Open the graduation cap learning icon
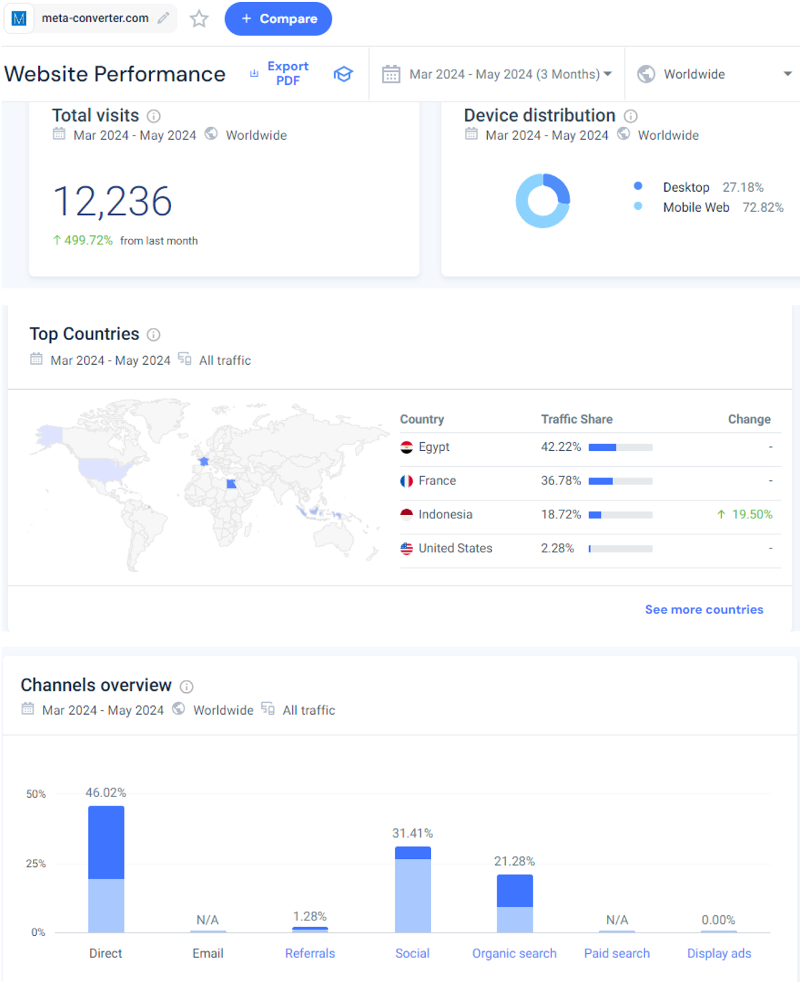The width and height of the screenshot is (802, 984). 343,74
